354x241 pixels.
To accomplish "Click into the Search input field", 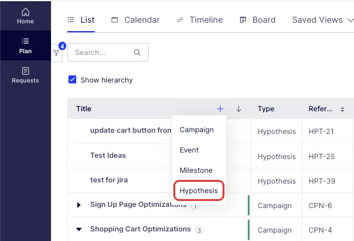I will point(108,53).
